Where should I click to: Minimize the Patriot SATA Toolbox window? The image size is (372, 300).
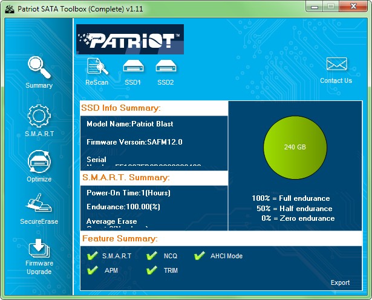(315, 7)
